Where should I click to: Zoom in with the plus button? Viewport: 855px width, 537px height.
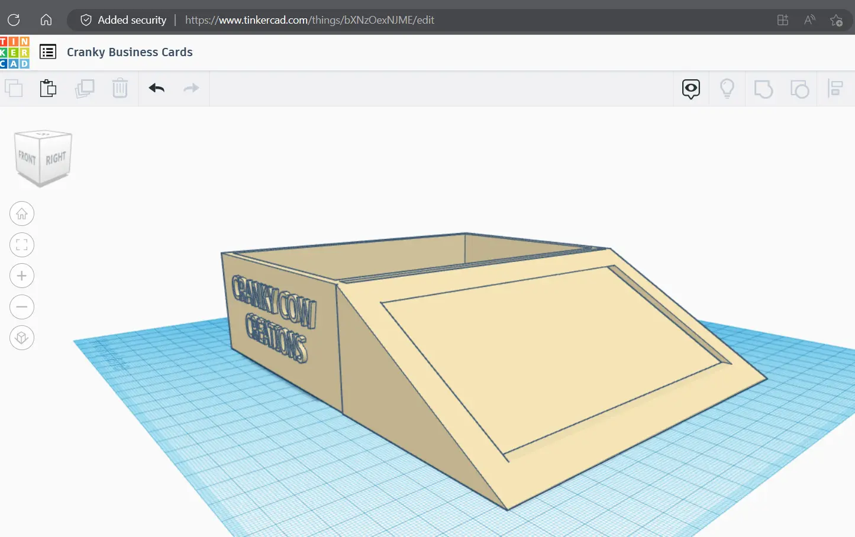pos(22,276)
